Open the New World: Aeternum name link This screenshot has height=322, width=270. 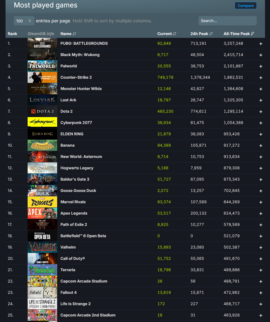pos(81,157)
